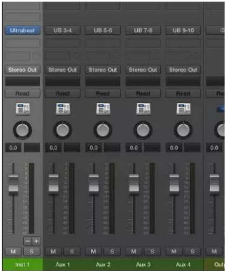Mute the Aux 4 channel
Image resolution: width=225 pixels, height=271 pixels.
174,251
